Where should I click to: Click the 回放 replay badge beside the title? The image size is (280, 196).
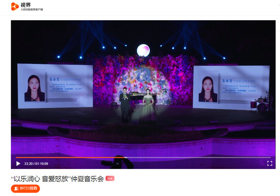110,178
